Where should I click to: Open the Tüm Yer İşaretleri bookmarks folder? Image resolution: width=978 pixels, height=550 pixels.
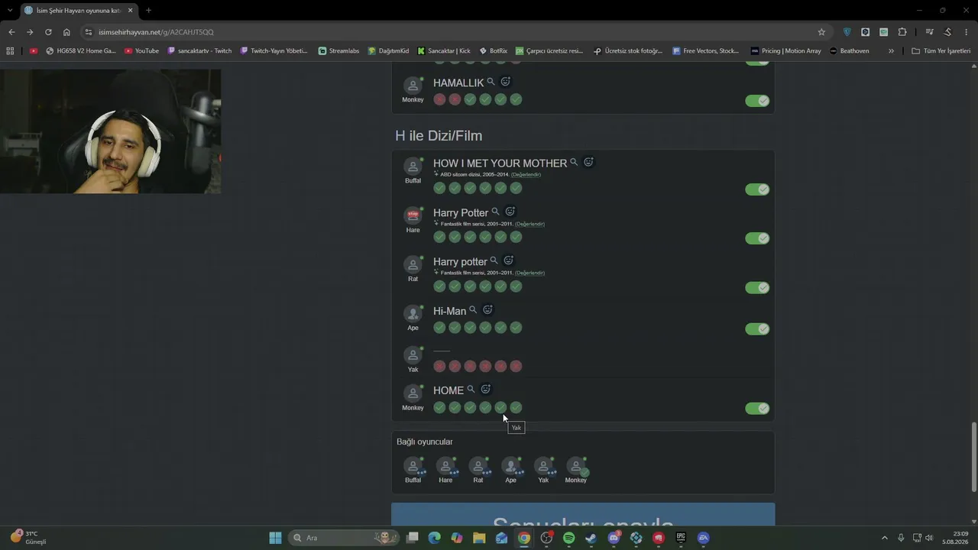click(x=941, y=51)
